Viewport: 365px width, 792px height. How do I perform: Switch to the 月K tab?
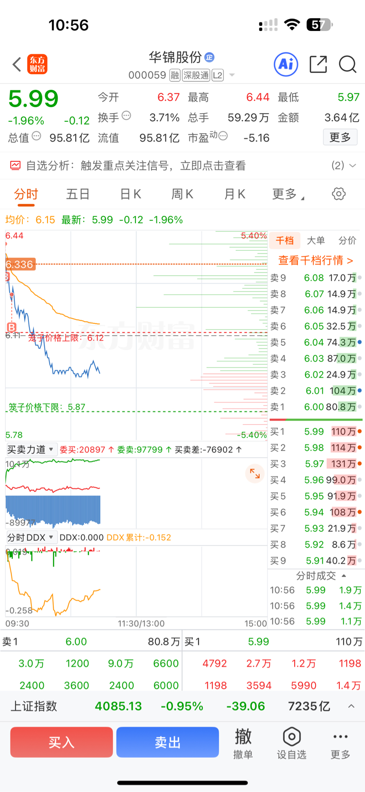[x=234, y=194]
